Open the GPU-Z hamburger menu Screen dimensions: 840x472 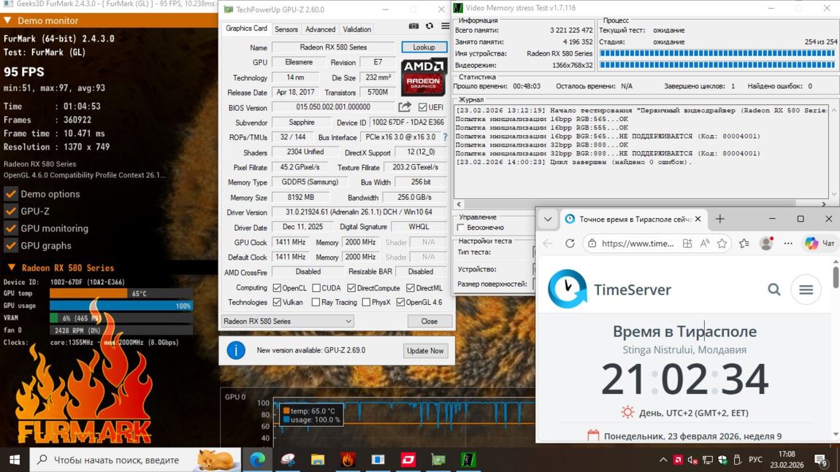coord(445,26)
